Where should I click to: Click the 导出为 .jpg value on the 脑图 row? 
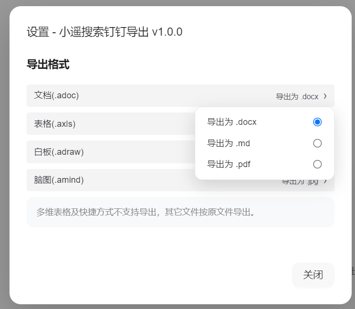point(300,182)
